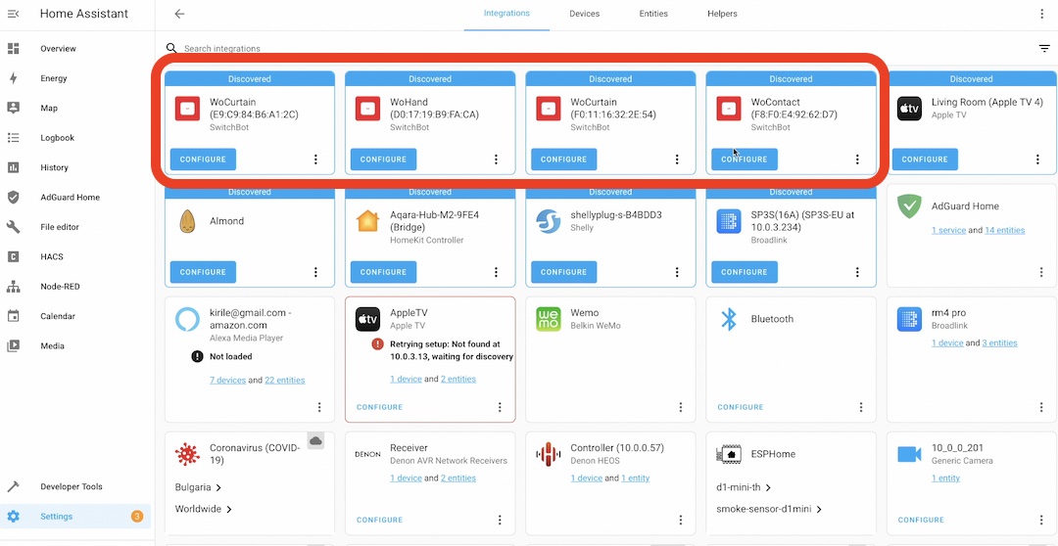1058x546 pixels.
Task: Switch to the Helpers tab
Action: tap(722, 14)
